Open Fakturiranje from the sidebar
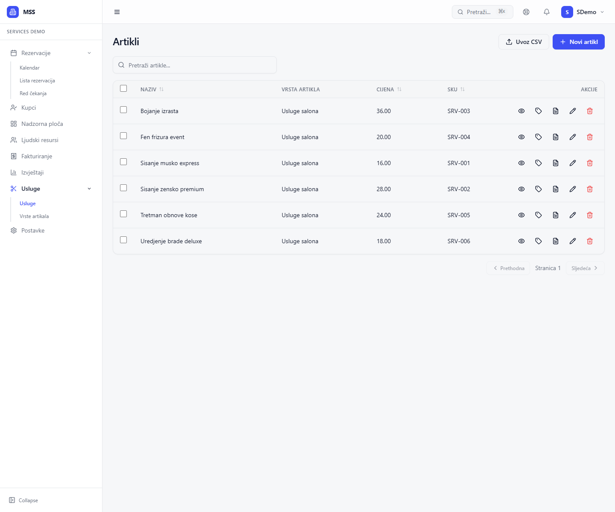 (x=37, y=156)
